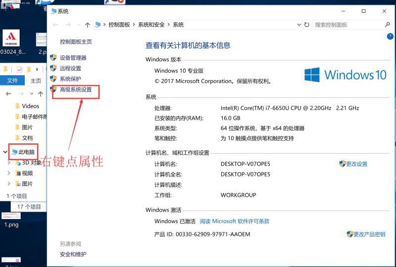Click computer name DESKTOP-V07OPE5 value
396x267 pixels.
246,164
